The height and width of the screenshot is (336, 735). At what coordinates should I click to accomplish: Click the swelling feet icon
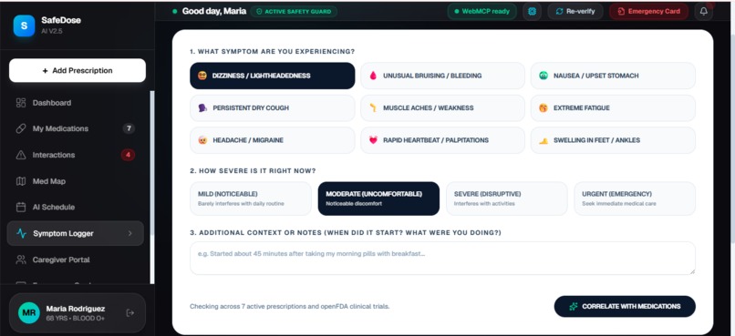(x=543, y=140)
